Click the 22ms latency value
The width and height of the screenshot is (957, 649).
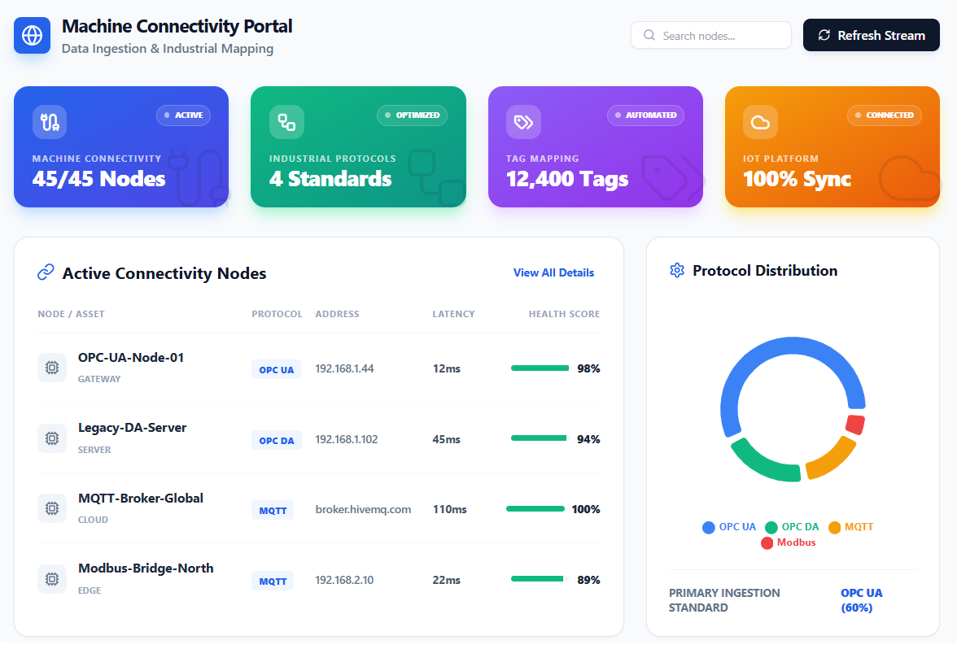coord(446,580)
